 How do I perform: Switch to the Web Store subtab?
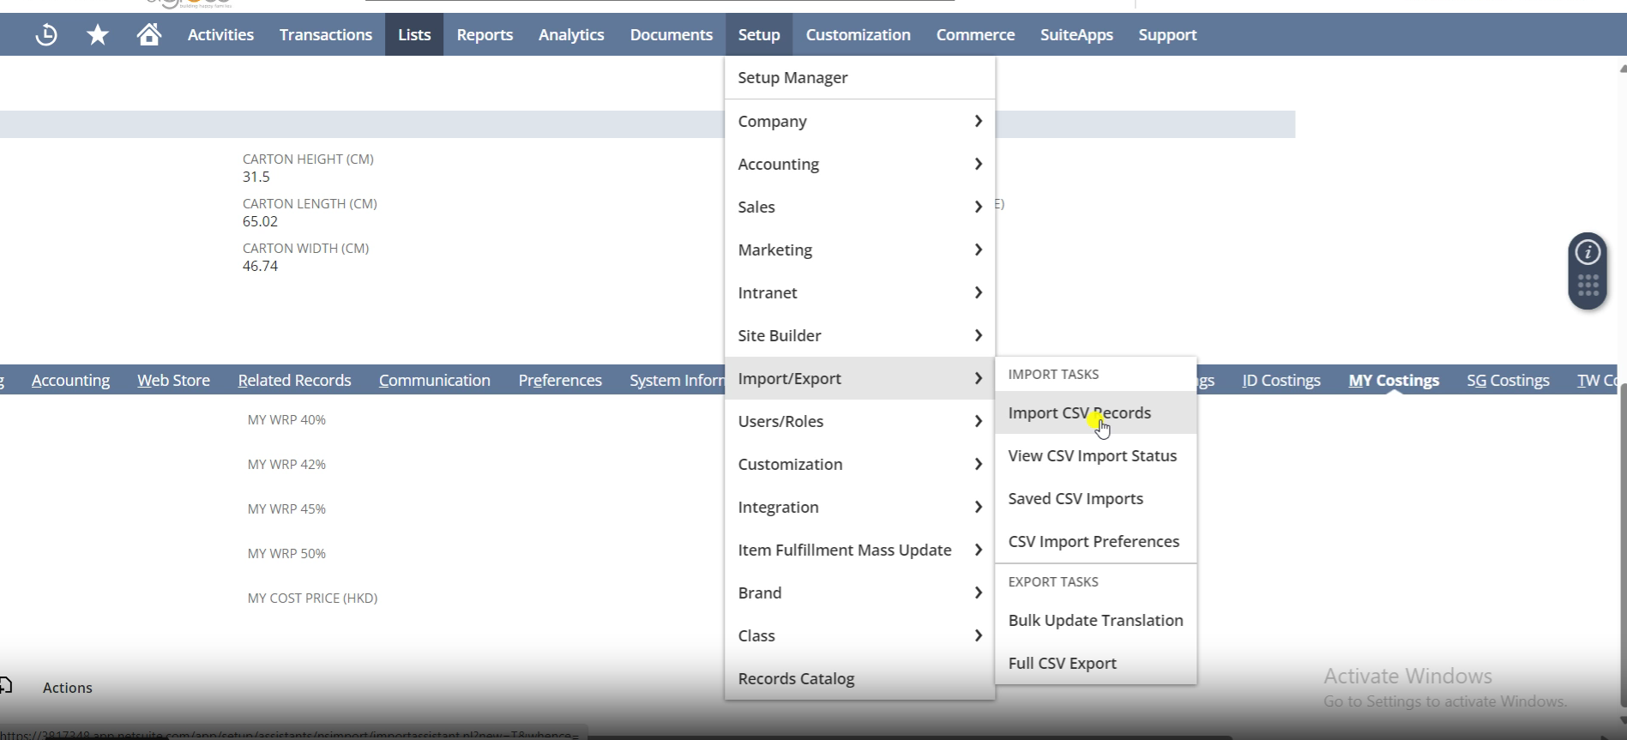click(x=173, y=380)
